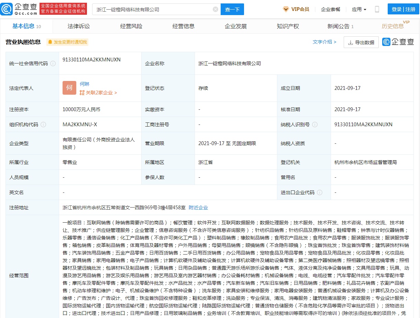Click the organization code MA2KKMNU-X
Viewport: 420px width, 318px height.
[80, 125]
